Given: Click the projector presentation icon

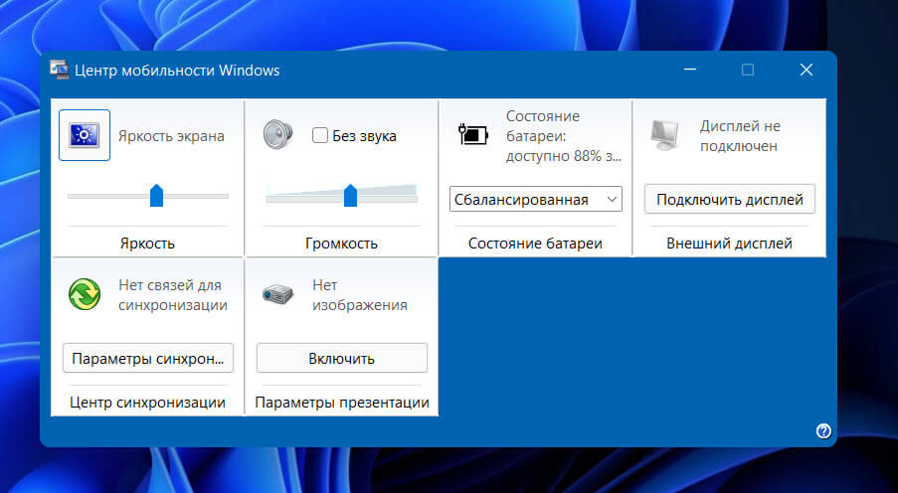Looking at the screenshot, I should (x=277, y=294).
